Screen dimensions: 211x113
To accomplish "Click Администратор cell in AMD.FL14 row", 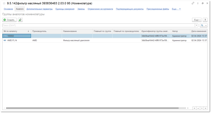I will pyautogui.click(x=180, y=40).
